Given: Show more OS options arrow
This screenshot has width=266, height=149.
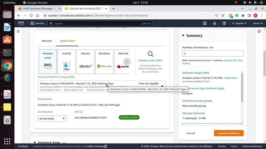Looking at the screenshot, I should click(127, 62).
